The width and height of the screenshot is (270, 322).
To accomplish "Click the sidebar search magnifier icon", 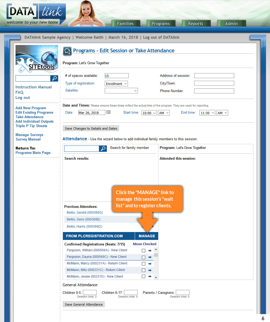I will [54, 78].
